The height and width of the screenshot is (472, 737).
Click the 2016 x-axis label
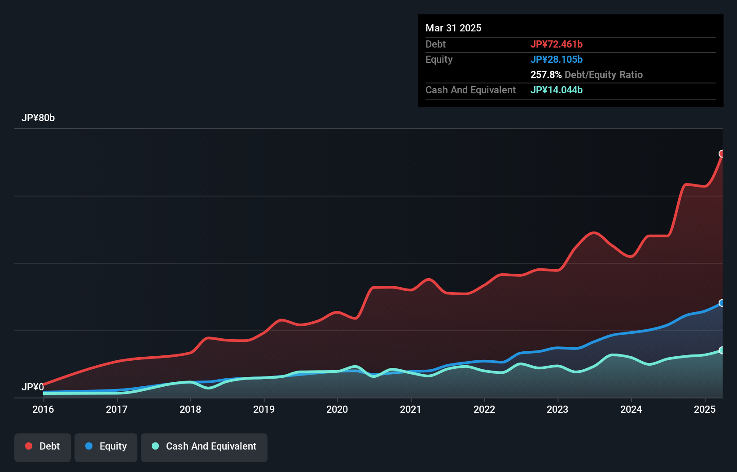pyautogui.click(x=43, y=409)
